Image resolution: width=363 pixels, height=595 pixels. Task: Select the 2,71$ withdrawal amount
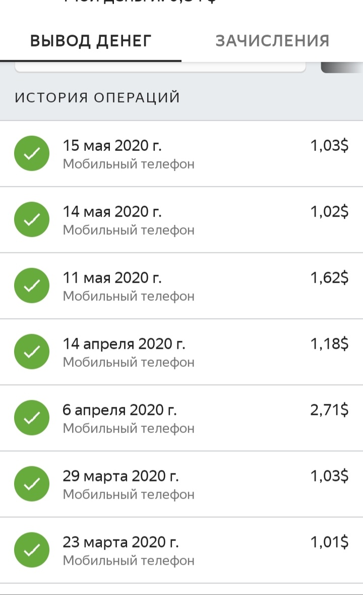coord(329,410)
